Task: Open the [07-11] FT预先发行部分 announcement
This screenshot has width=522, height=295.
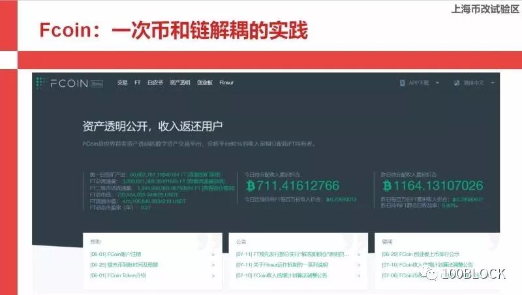Action: (x=292, y=254)
